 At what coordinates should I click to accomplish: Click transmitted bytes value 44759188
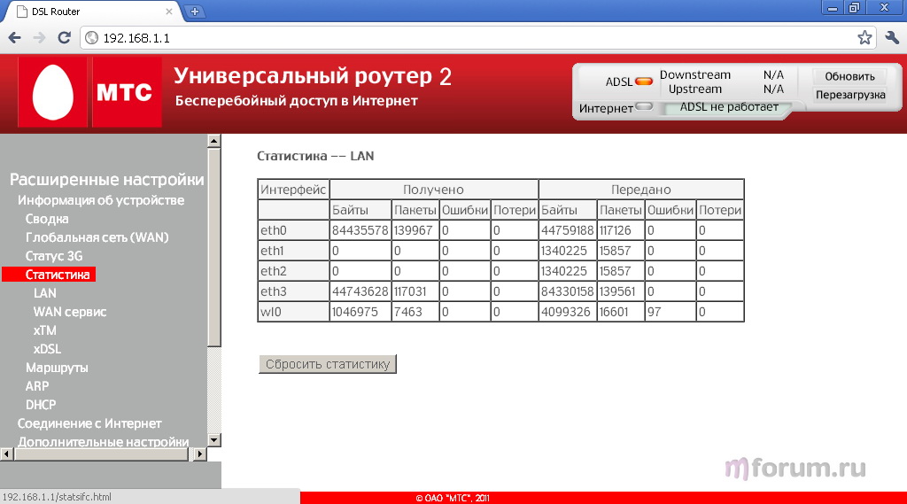tap(568, 230)
